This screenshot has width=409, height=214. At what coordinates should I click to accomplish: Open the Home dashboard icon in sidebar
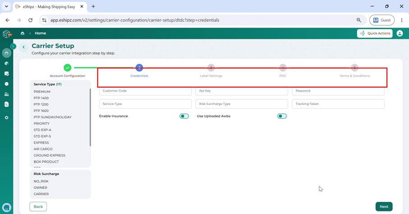pos(6,53)
